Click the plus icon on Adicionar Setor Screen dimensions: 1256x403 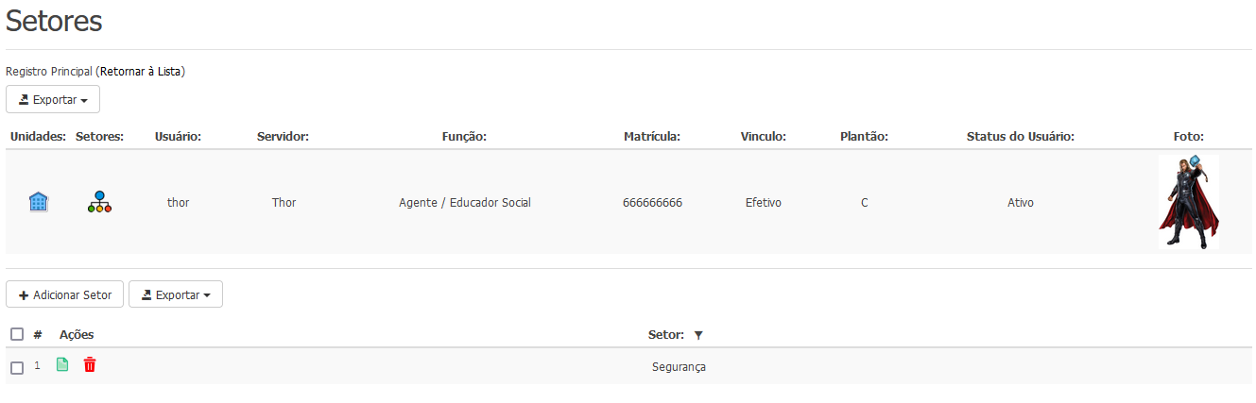[24, 295]
